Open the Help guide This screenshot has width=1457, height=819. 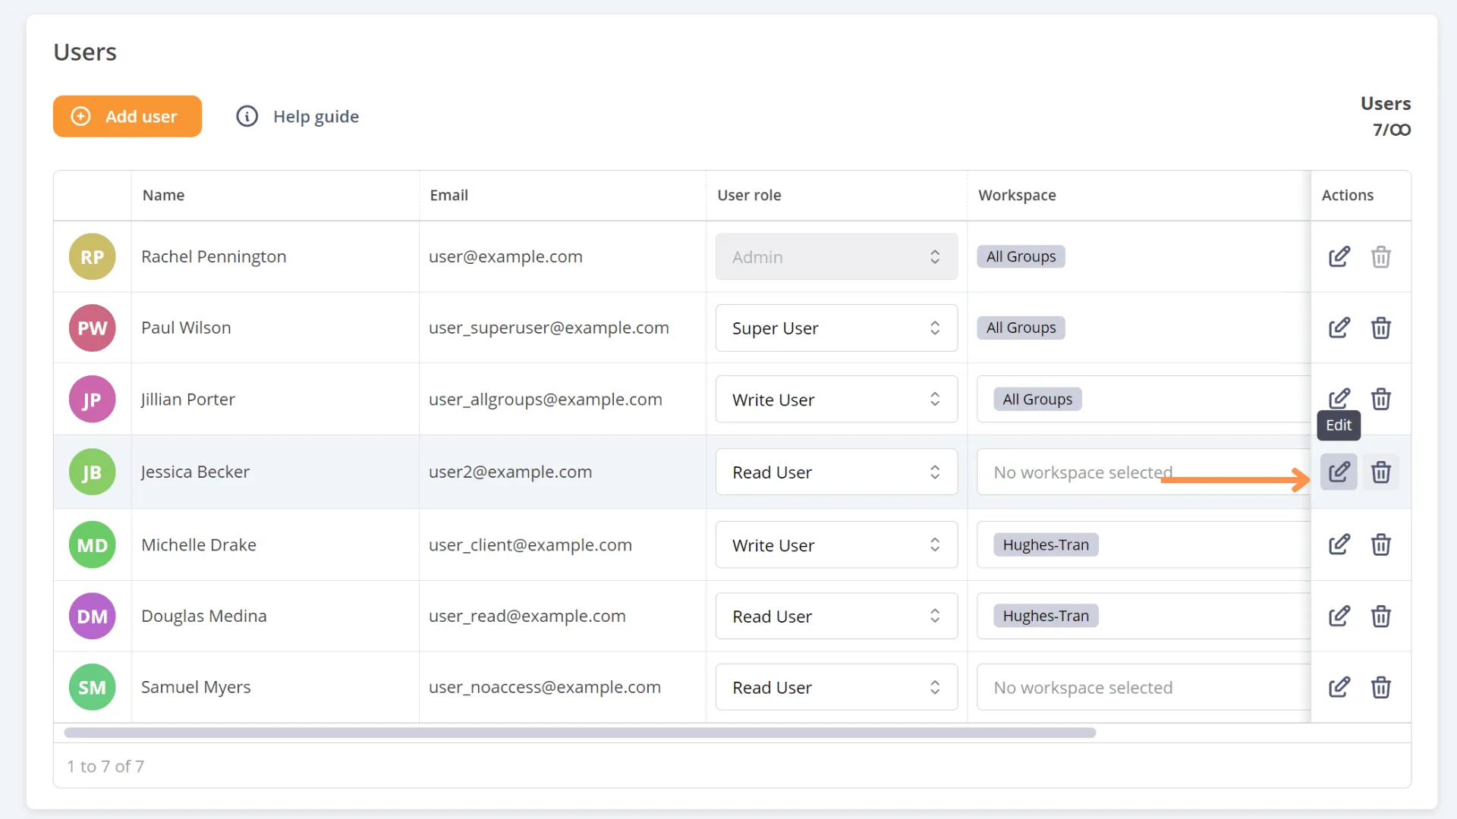316,116
